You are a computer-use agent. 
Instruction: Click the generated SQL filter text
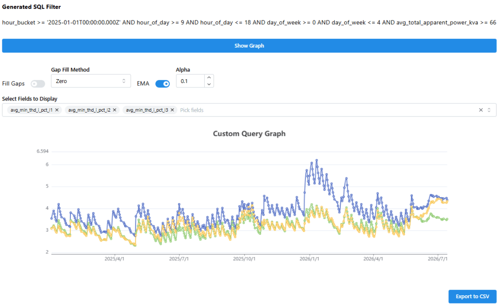click(x=249, y=22)
